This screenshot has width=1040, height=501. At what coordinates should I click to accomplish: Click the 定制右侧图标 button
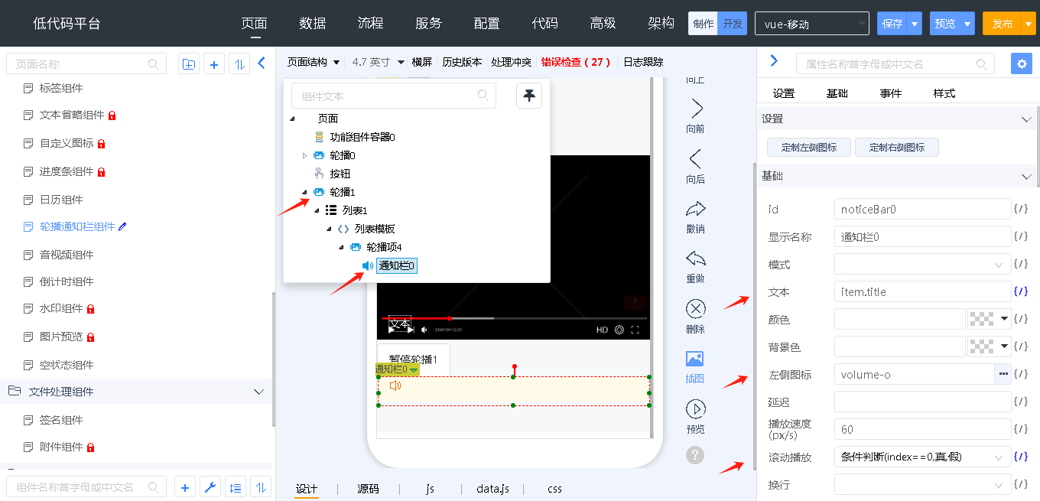(x=897, y=147)
